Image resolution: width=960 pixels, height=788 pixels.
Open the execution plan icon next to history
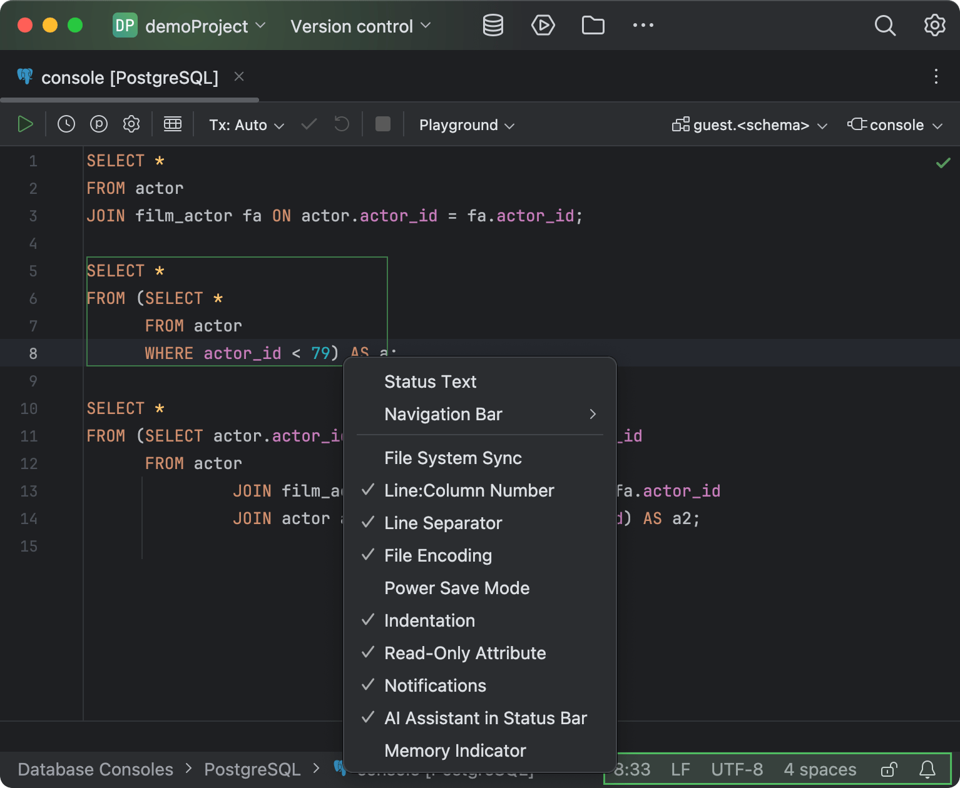(99, 124)
